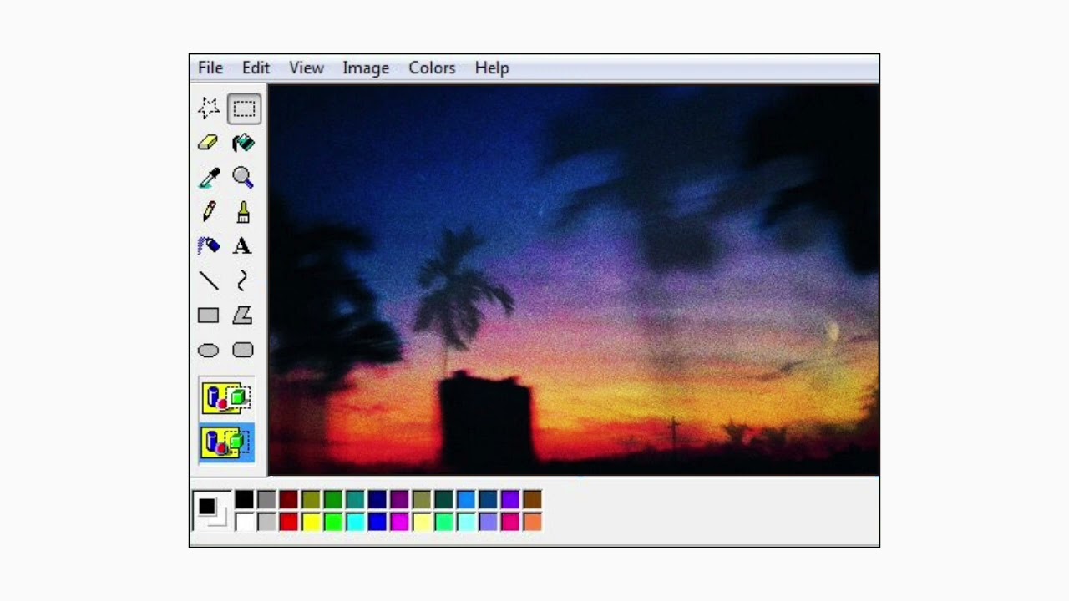The image size is (1069, 601).
Task: Pick the magenta swatch
Action: coord(399,523)
